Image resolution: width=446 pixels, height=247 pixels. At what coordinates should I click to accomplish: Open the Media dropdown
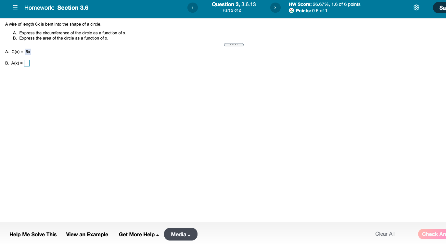(181, 234)
